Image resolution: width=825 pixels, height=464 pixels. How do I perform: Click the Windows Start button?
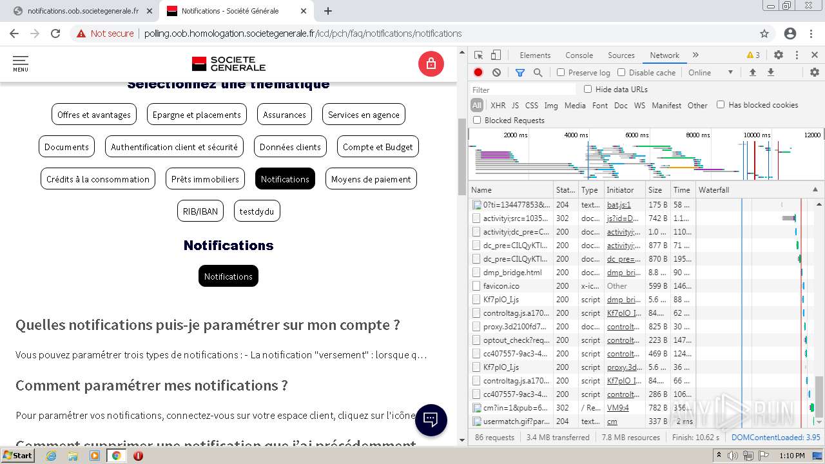coord(18,456)
